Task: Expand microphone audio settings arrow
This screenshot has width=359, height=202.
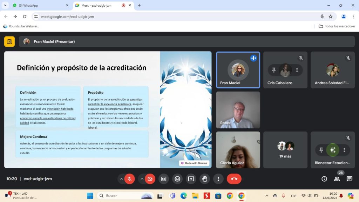Action: [121, 179]
